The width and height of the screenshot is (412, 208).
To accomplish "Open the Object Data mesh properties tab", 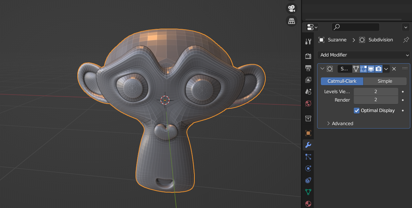I will click(308, 192).
